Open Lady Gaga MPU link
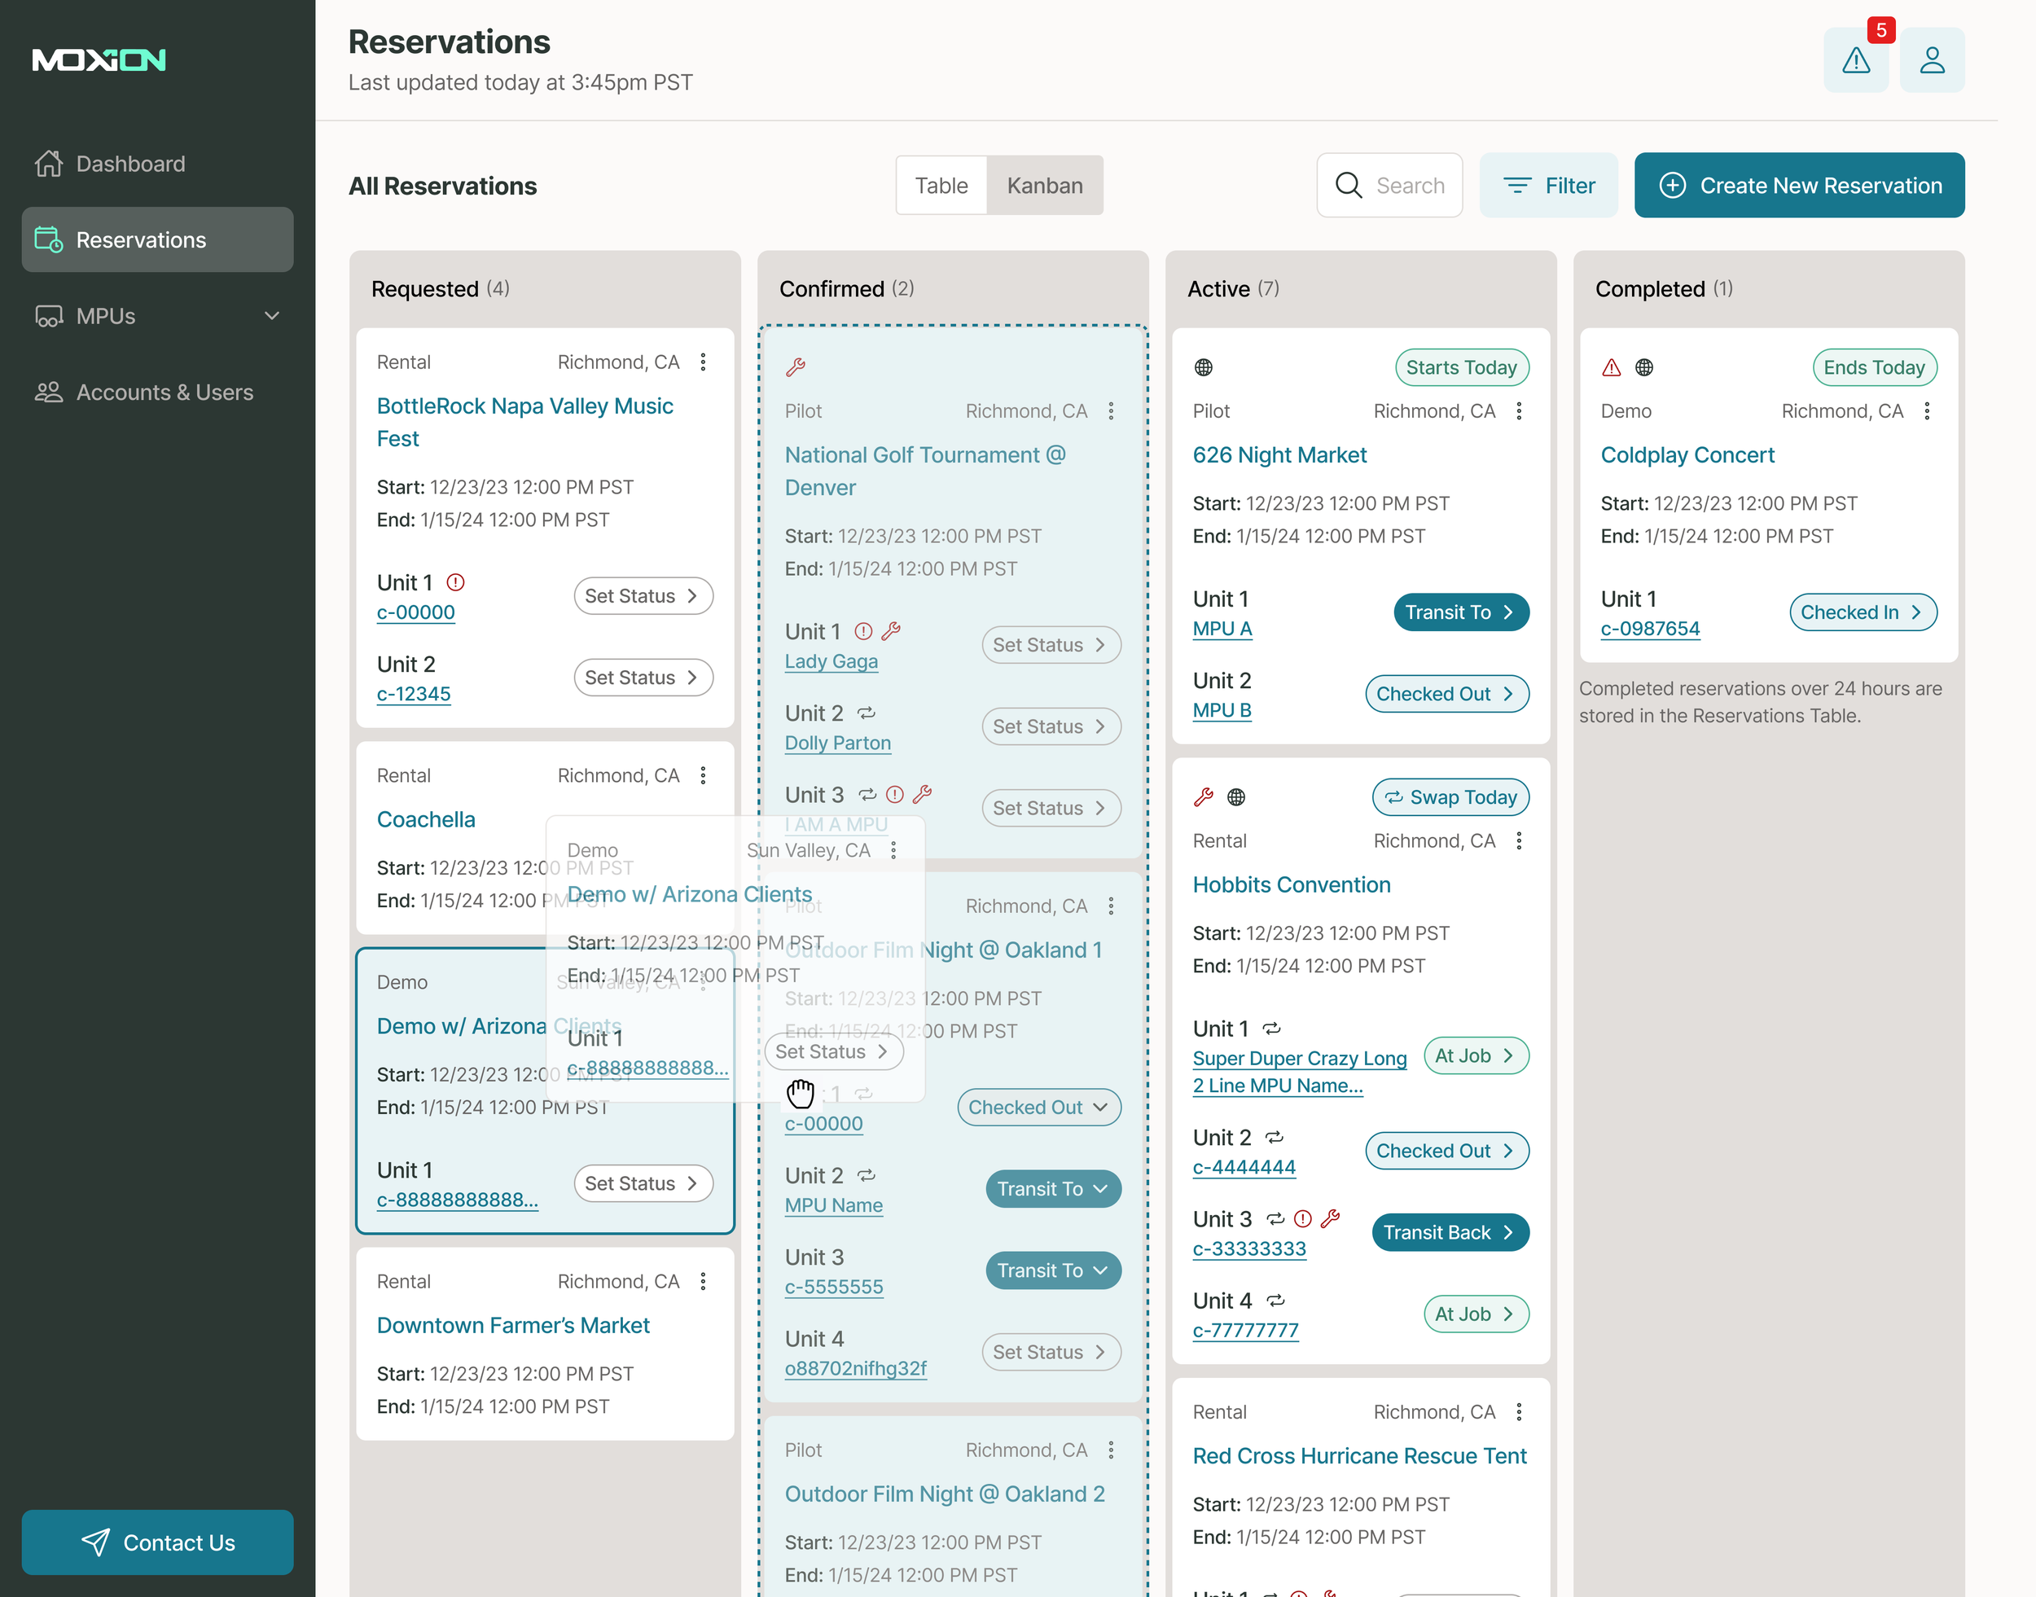2036x1597 pixels. pyautogui.click(x=831, y=662)
